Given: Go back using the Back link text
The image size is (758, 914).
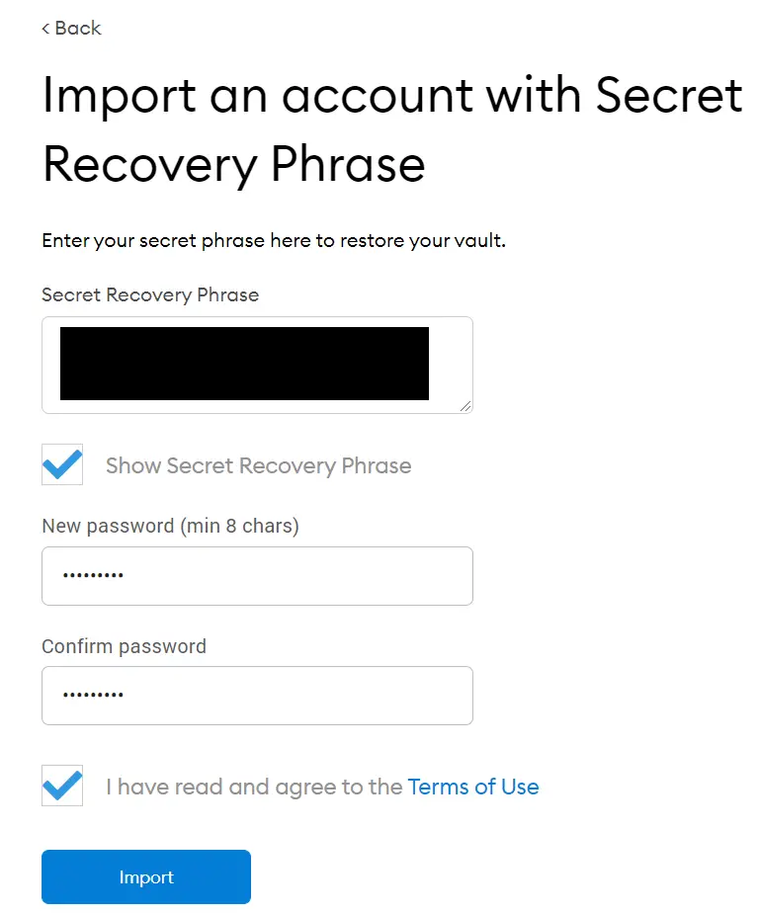Looking at the screenshot, I should pyautogui.click(x=77, y=28).
